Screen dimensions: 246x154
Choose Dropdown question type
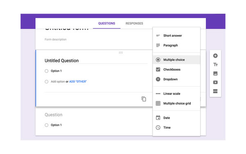(x=176, y=79)
